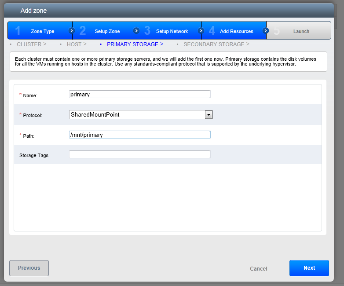Click the Add zone dialog title
This screenshot has height=286, width=344.
pos(33,11)
